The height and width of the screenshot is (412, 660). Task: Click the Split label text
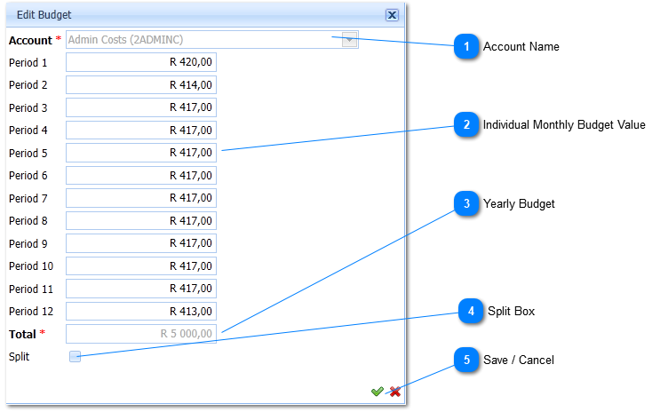coord(19,356)
